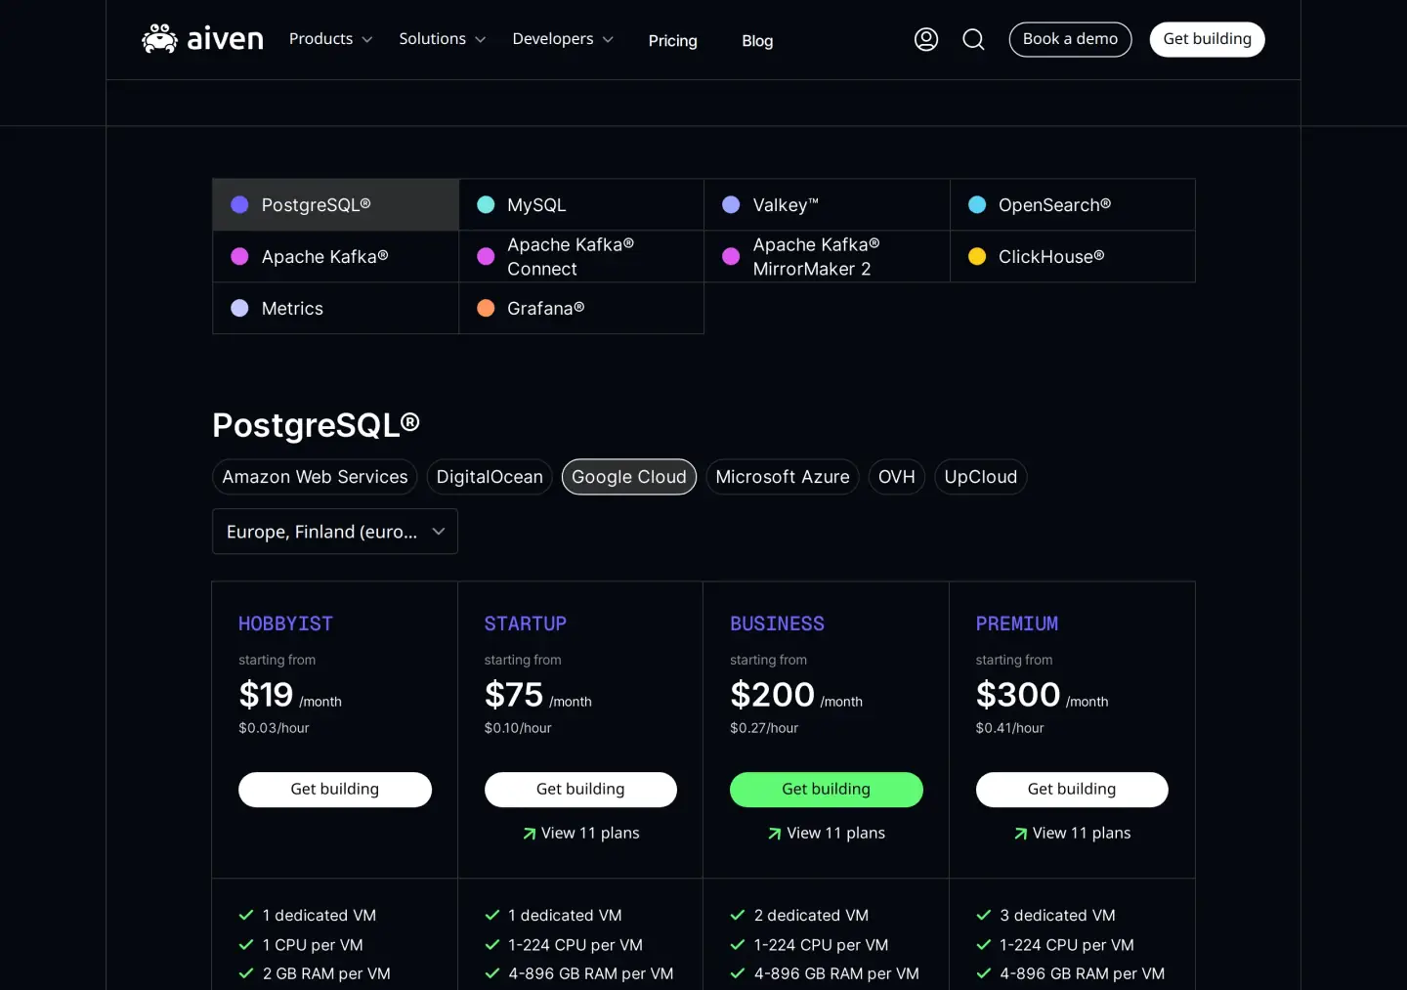Viewport: 1407px width, 990px height.
Task: Click the STARTUP plan heading
Action: click(526, 624)
